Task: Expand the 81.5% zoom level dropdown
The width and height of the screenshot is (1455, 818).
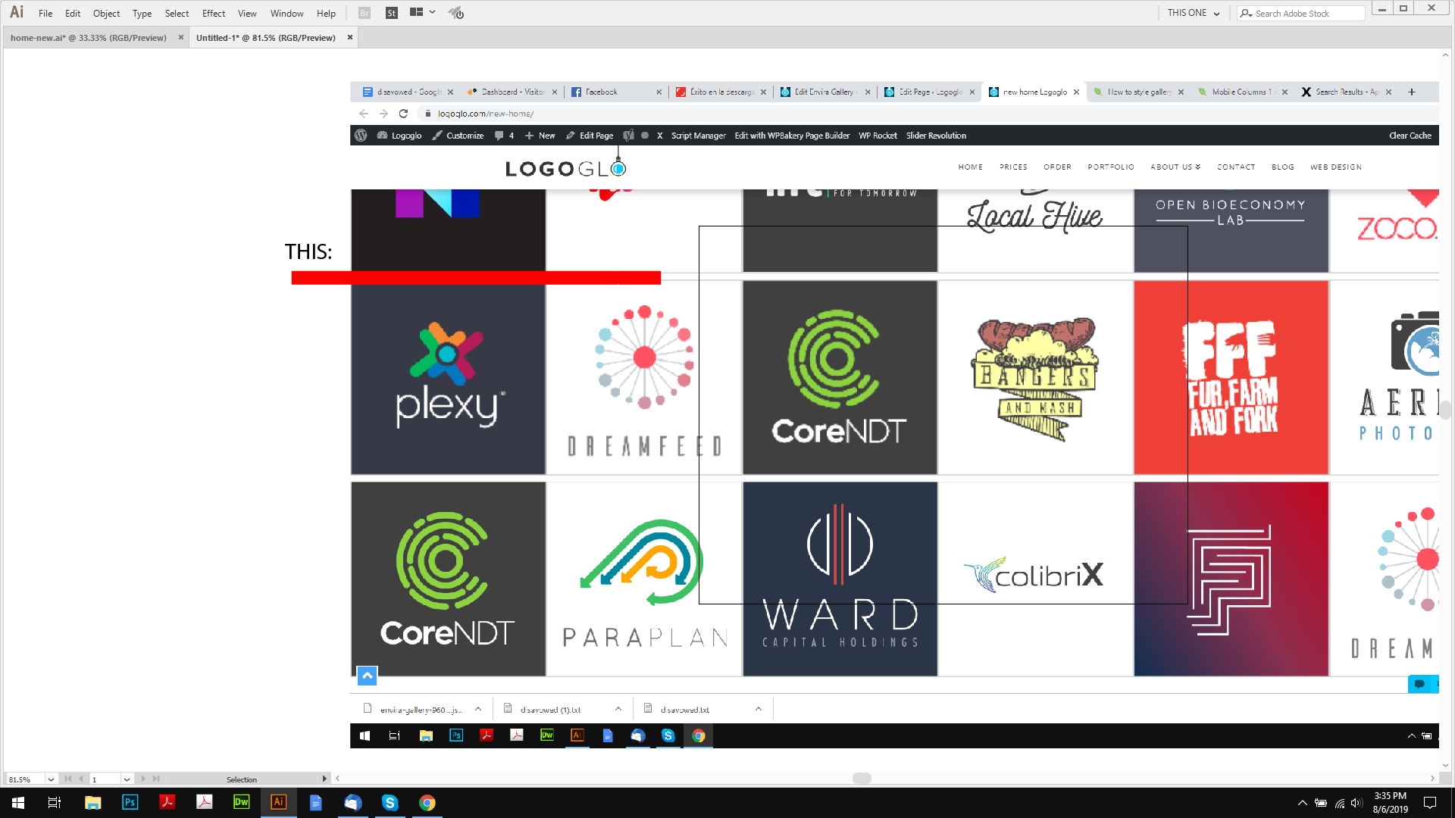Action: [51, 779]
